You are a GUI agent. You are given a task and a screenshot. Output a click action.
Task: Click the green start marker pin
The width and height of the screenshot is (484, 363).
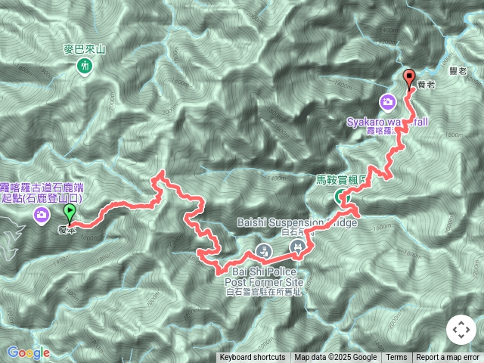(x=70, y=214)
